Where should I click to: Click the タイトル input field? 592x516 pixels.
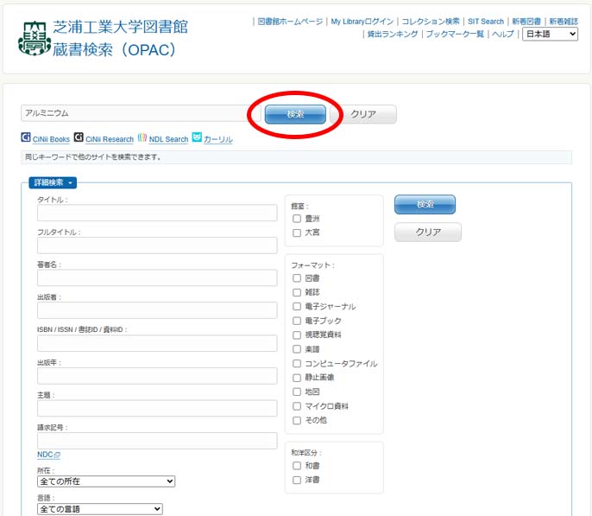pos(157,213)
